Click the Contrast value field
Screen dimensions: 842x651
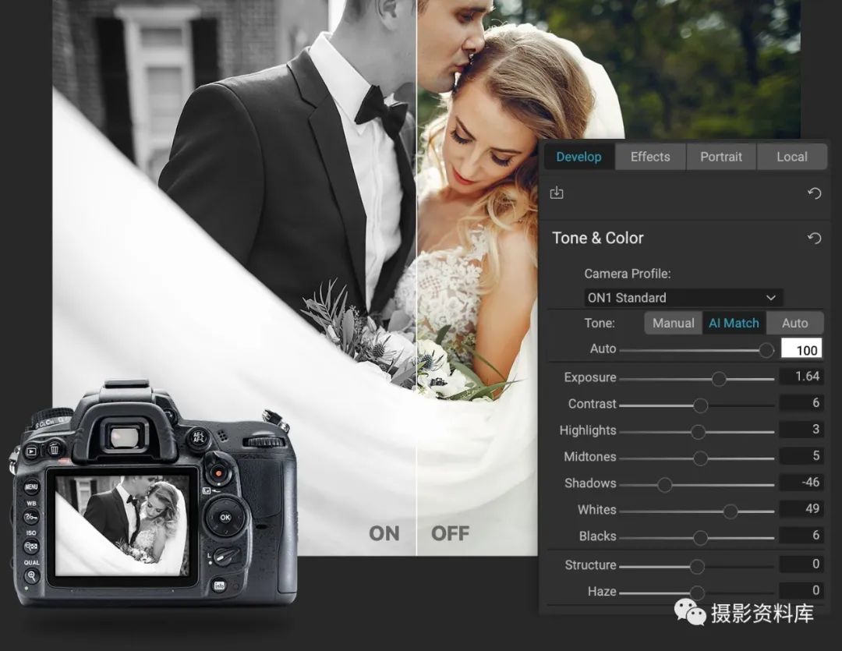[x=801, y=403]
